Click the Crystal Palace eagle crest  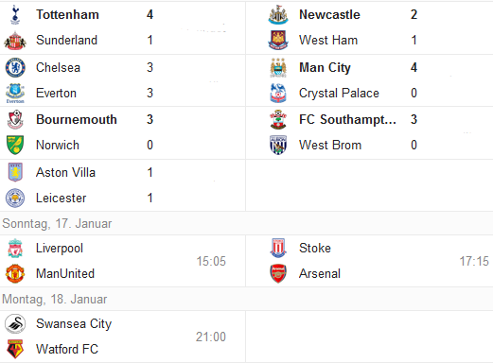coord(278,93)
